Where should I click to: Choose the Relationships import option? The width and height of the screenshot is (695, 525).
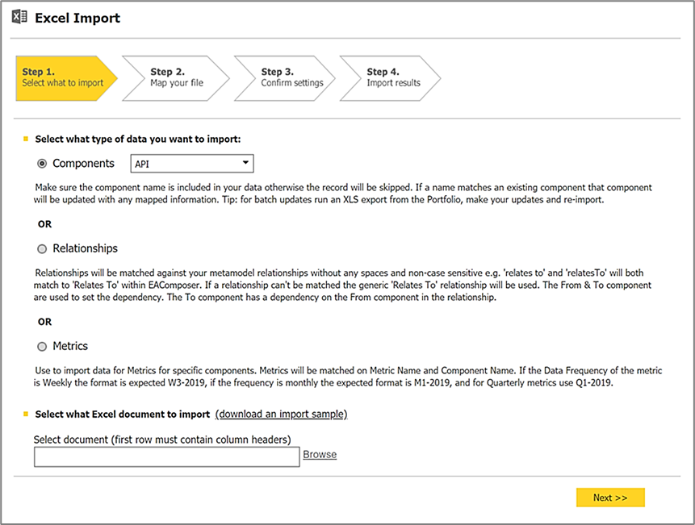pyautogui.click(x=43, y=248)
